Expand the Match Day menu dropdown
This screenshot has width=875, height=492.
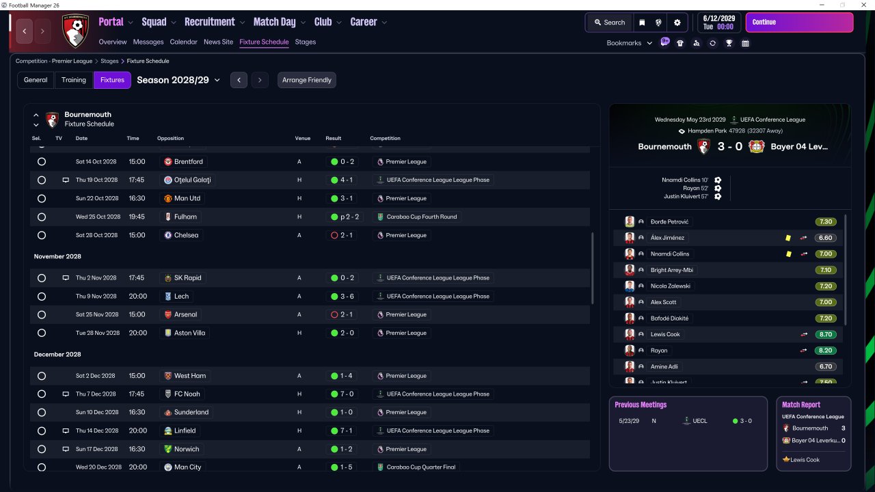(x=303, y=23)
